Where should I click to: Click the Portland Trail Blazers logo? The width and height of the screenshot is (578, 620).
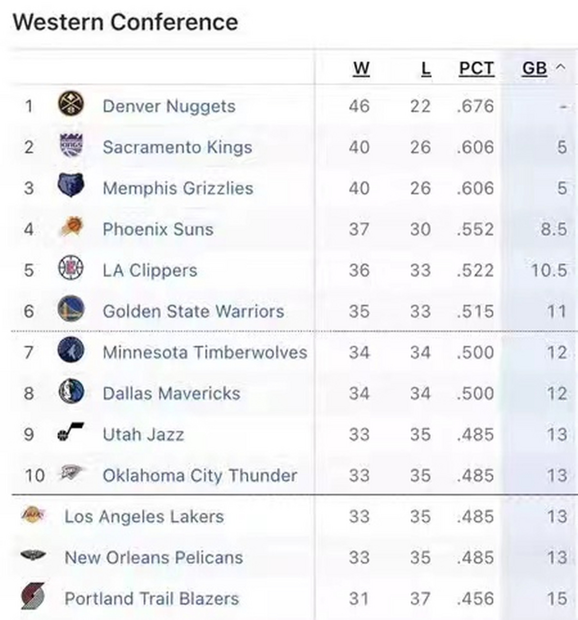tap(33, 596)
